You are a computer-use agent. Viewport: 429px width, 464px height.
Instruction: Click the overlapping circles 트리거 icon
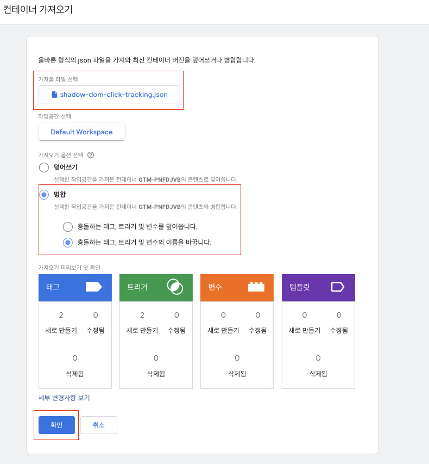[x=175, y=287]
